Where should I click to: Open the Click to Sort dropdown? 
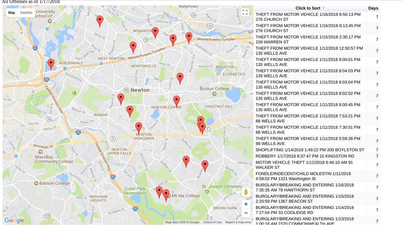click(x=310, y=8)
